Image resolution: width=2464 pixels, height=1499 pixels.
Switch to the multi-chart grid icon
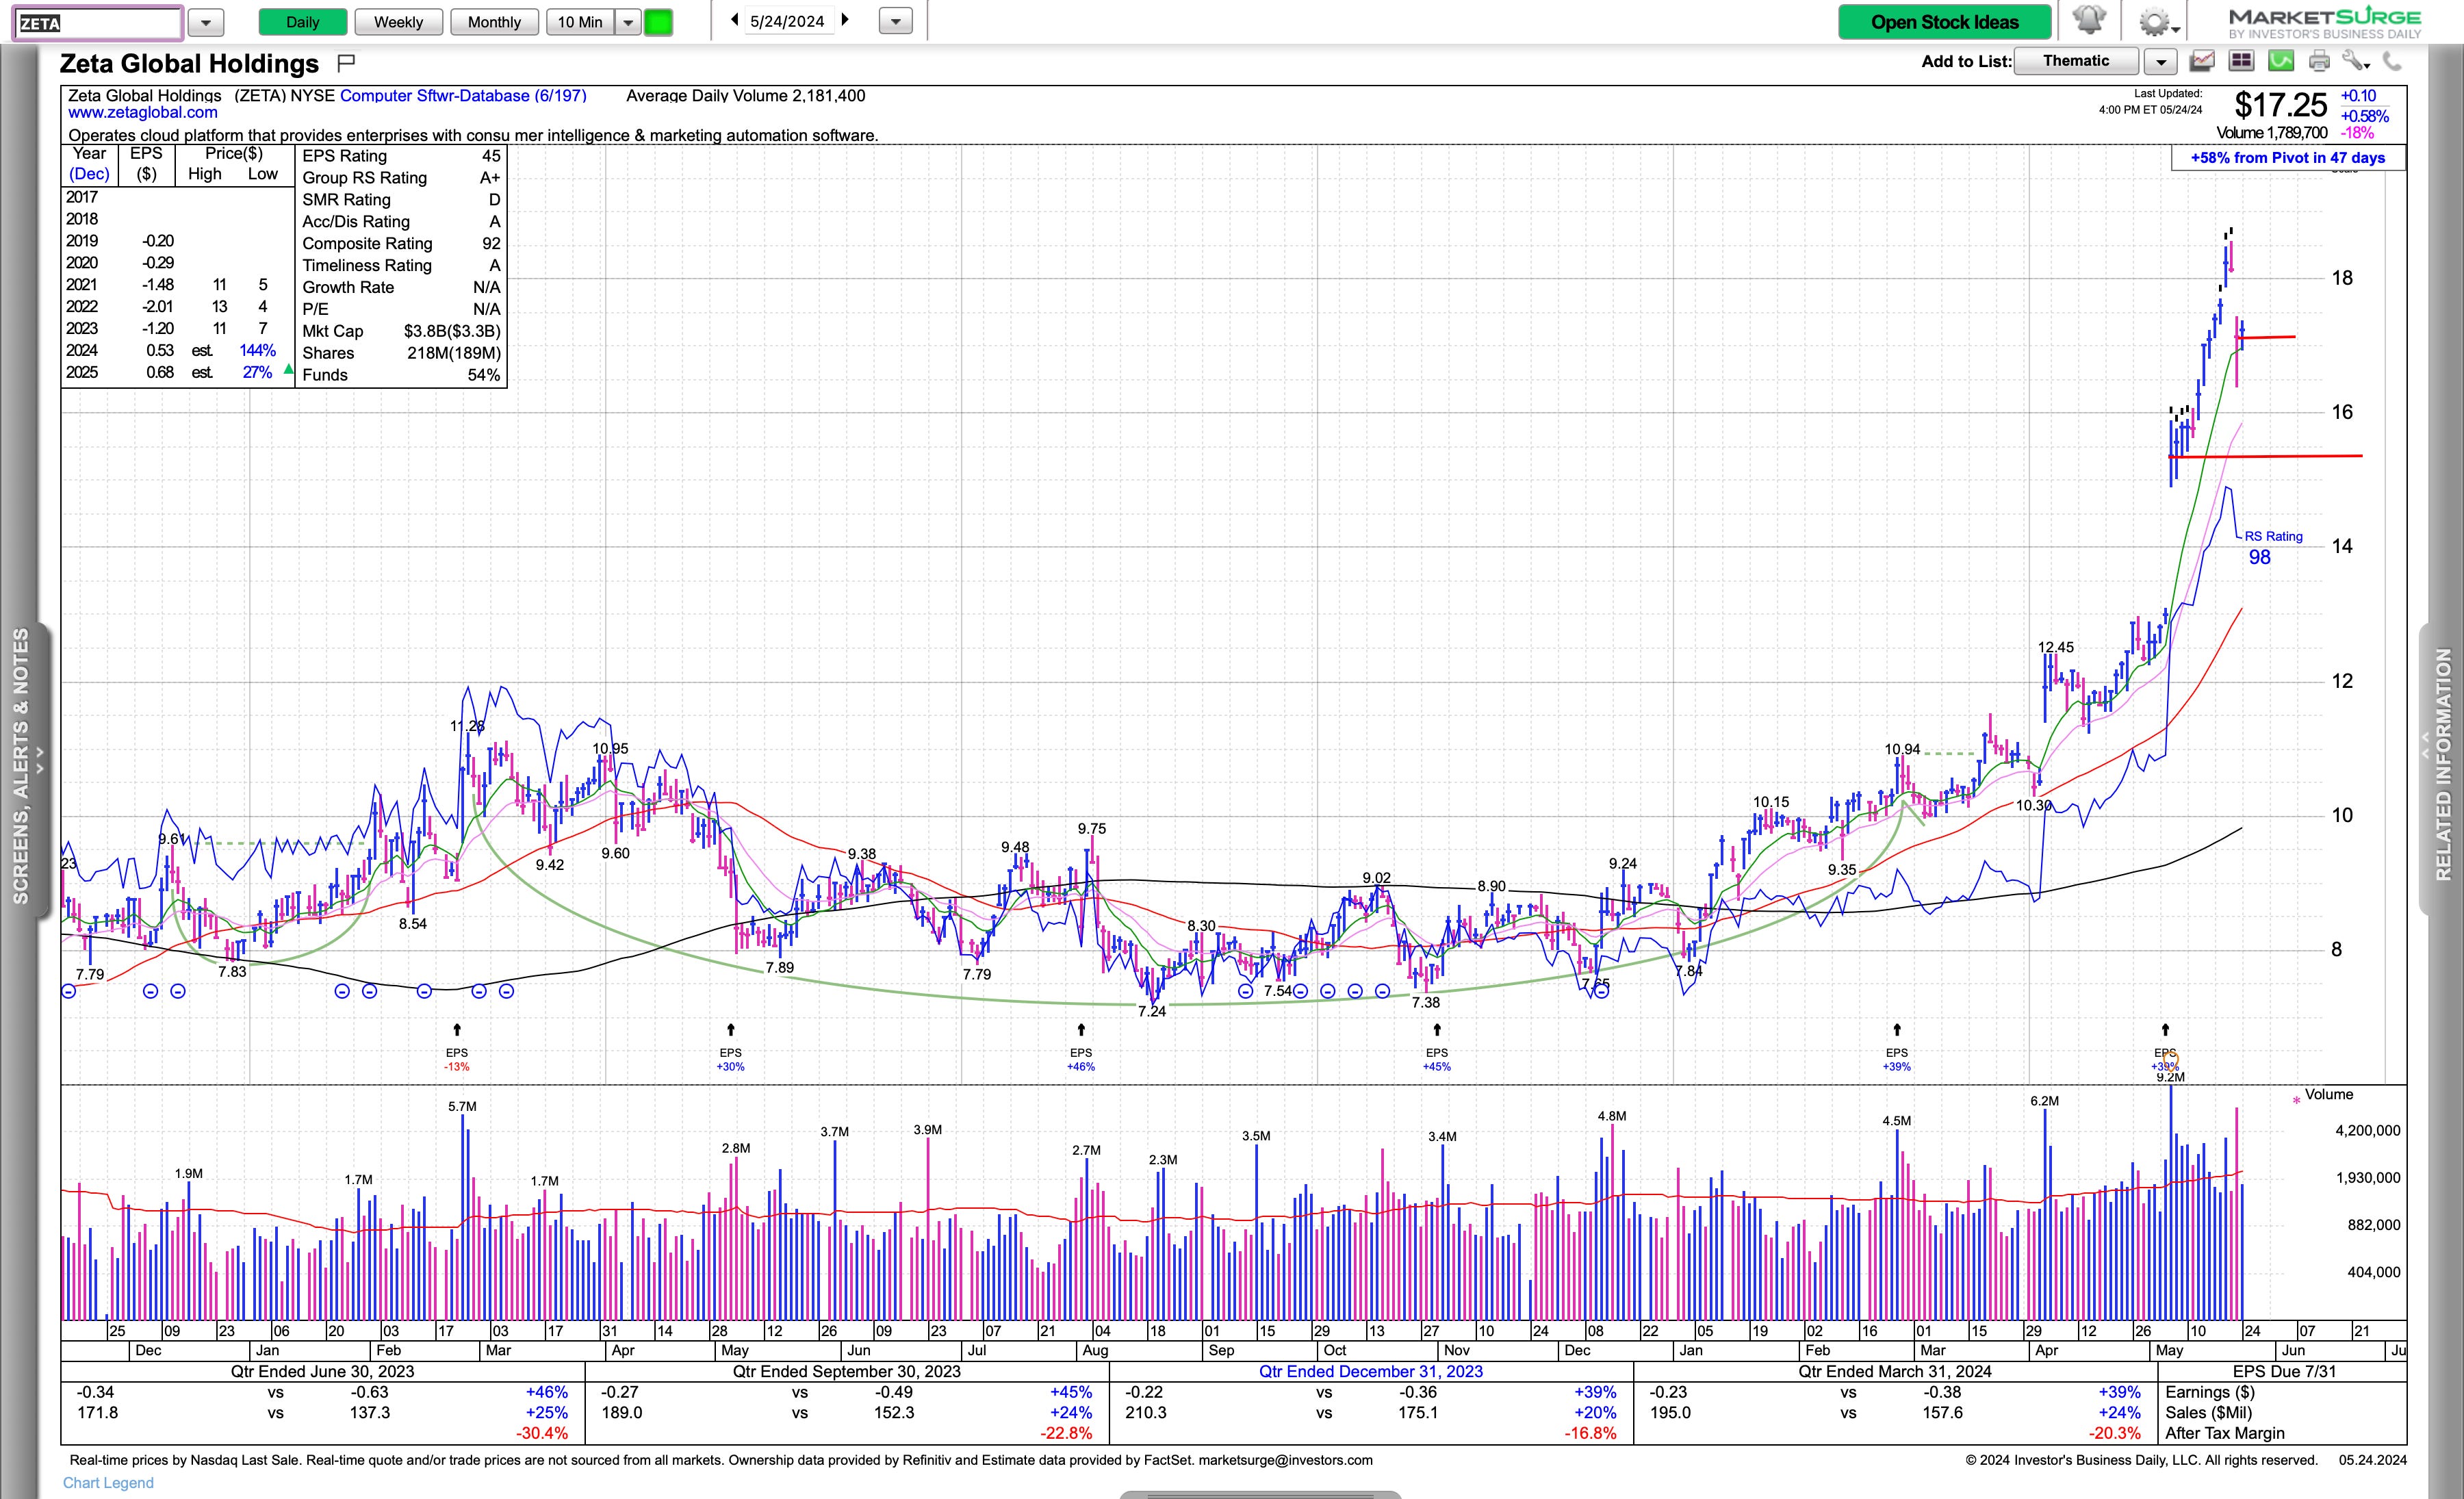tap(2241, 61)
